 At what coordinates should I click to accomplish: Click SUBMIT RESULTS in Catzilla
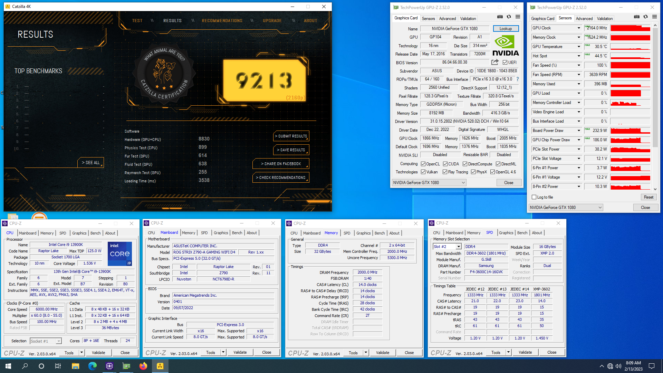coord(291,136)
